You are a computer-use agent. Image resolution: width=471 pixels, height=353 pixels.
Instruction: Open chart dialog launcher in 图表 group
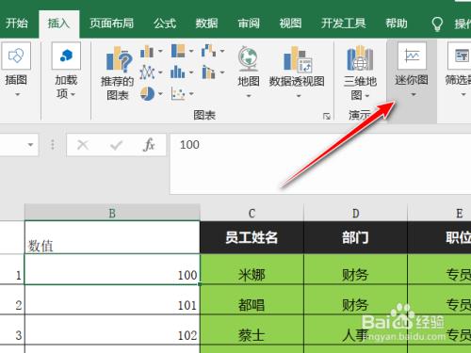tap(327, 117)
